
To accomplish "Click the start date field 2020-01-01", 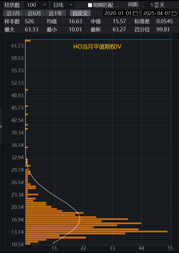I will tap(121, 13).
